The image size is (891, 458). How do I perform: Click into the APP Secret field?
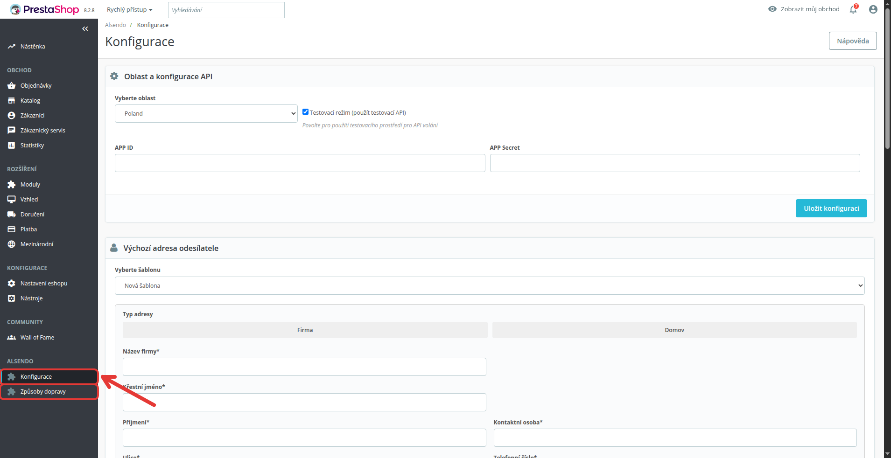[675, 163]
